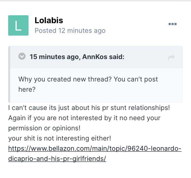The width and height of the screenshot is (191, 178).
Task: Open the three-dot post options menu
Action: point(172,24)
